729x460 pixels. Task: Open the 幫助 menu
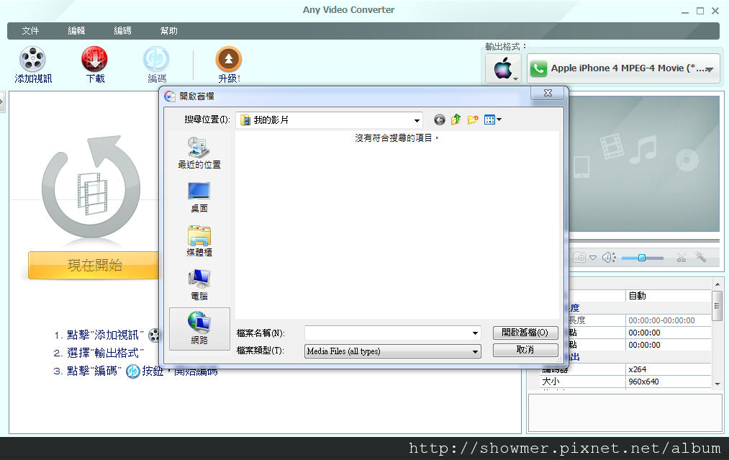pos(169,31)
